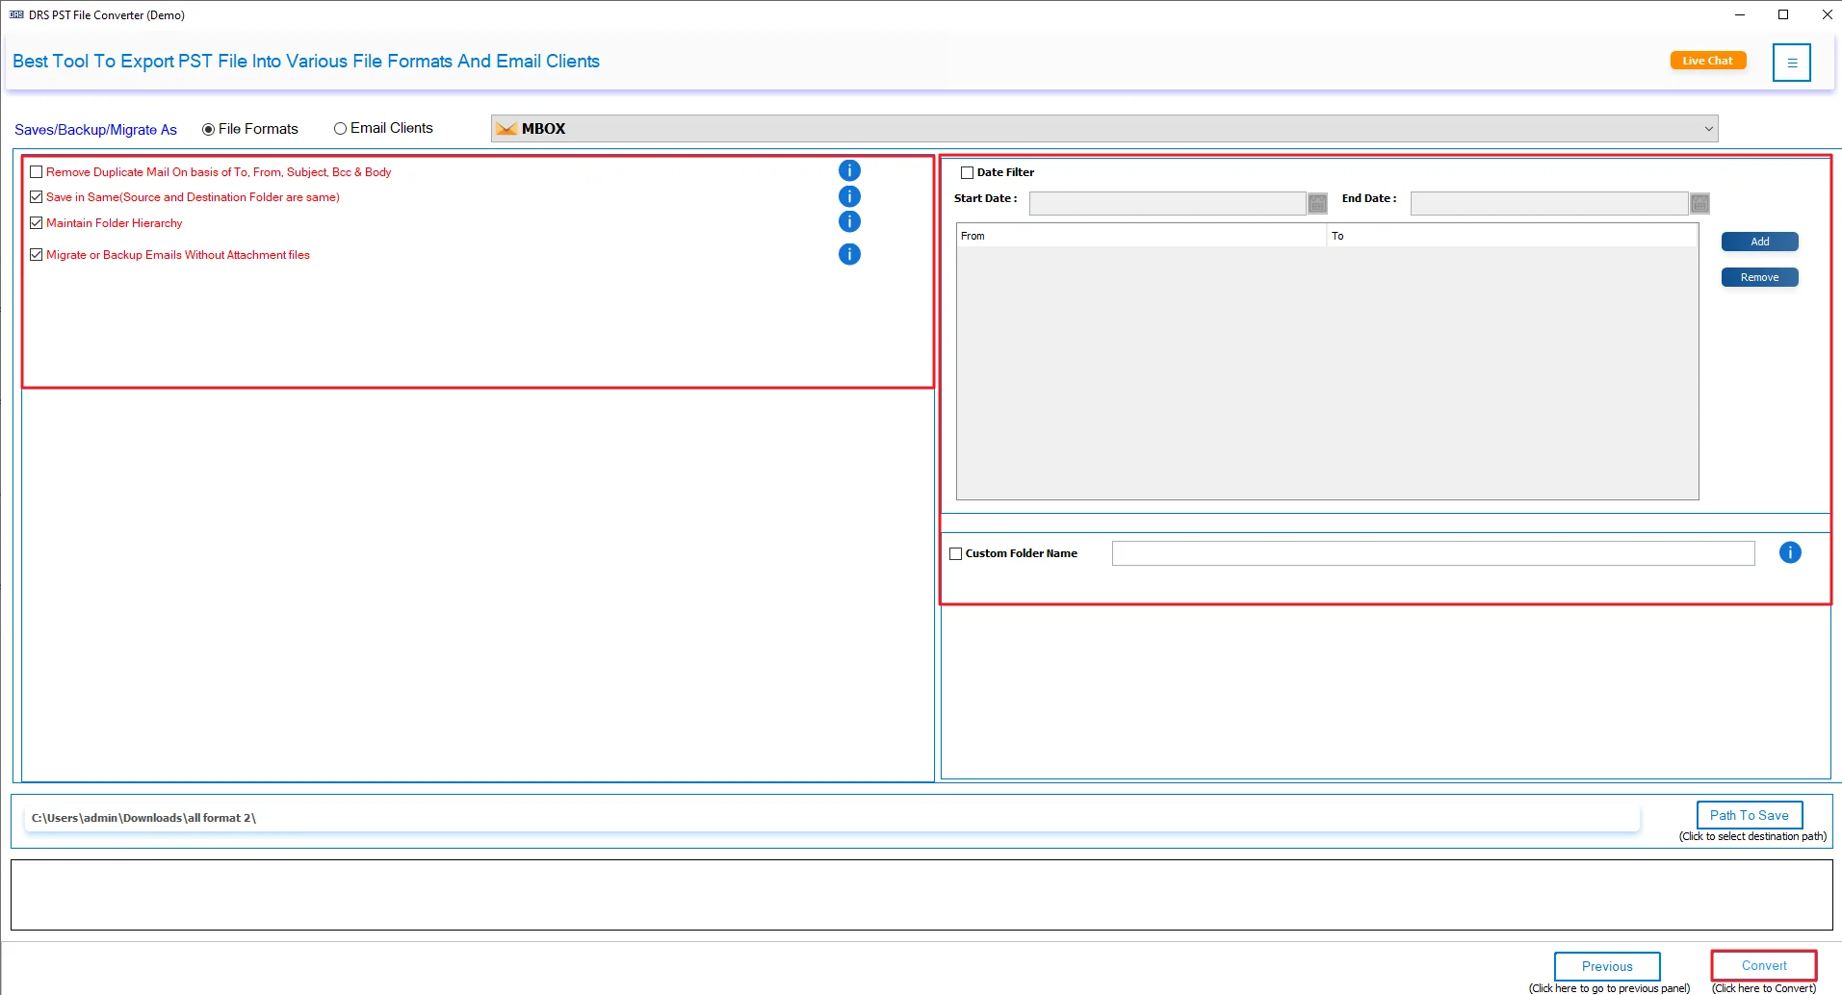Click Add to insert a date range
Viewport: 1842px width, 995px height.
coord(1758,241)
